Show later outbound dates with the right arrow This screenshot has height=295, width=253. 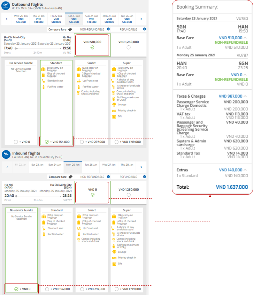[x=141, y=19]
